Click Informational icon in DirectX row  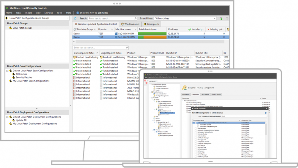[74, 78]
